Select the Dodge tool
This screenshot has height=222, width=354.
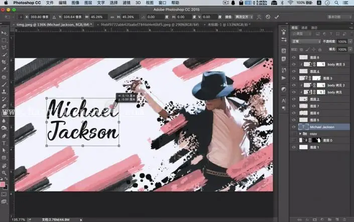click(4, 128)
